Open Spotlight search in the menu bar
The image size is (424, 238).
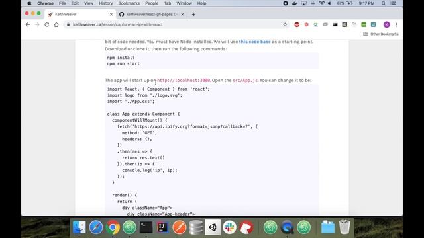(384, 3)
